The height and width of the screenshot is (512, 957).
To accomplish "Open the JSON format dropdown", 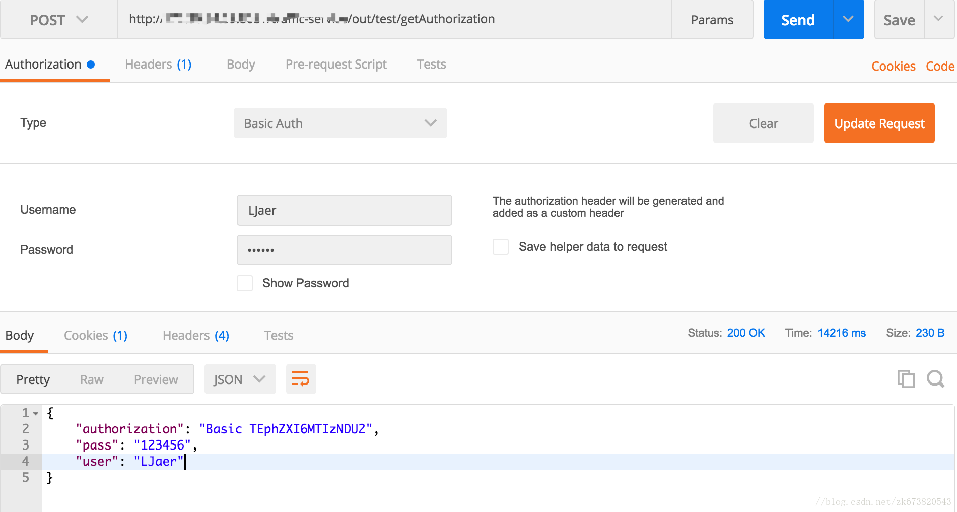I will 240,379.
